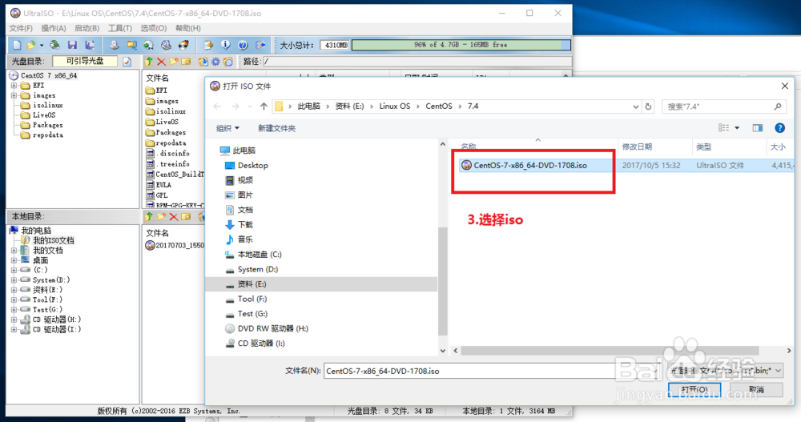This screenshot has width=801, height=422.
Task: Click the Refresh icon beside the address bar
Action: tap(648, 107)
